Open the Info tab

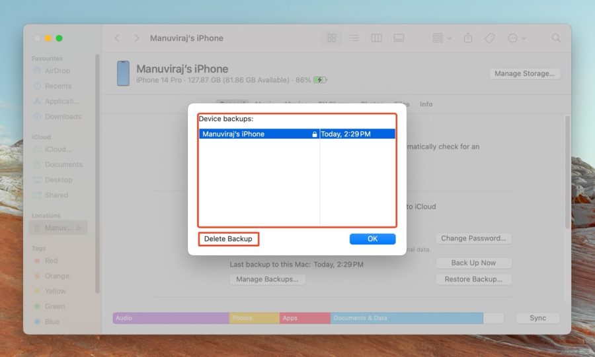[426, 104]
